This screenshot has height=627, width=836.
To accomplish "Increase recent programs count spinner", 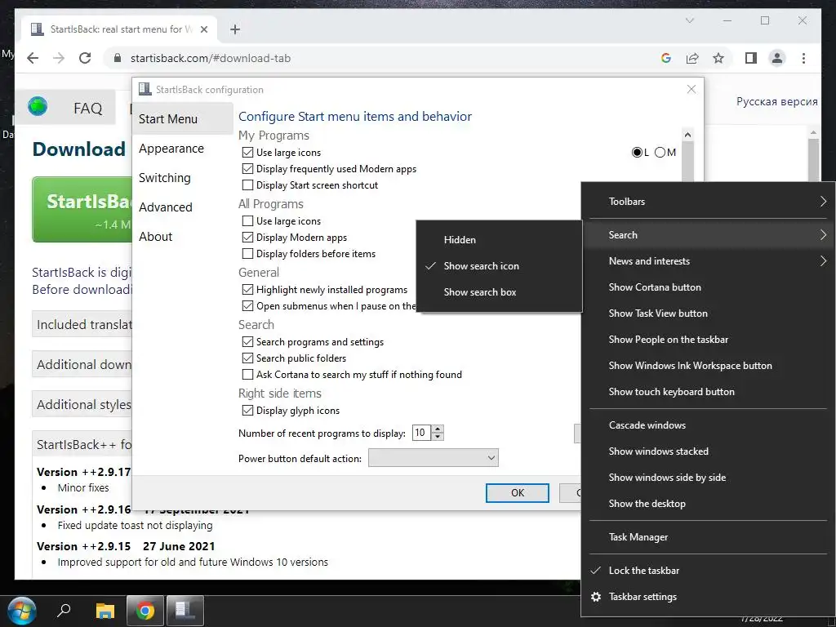I will [438, 429].
